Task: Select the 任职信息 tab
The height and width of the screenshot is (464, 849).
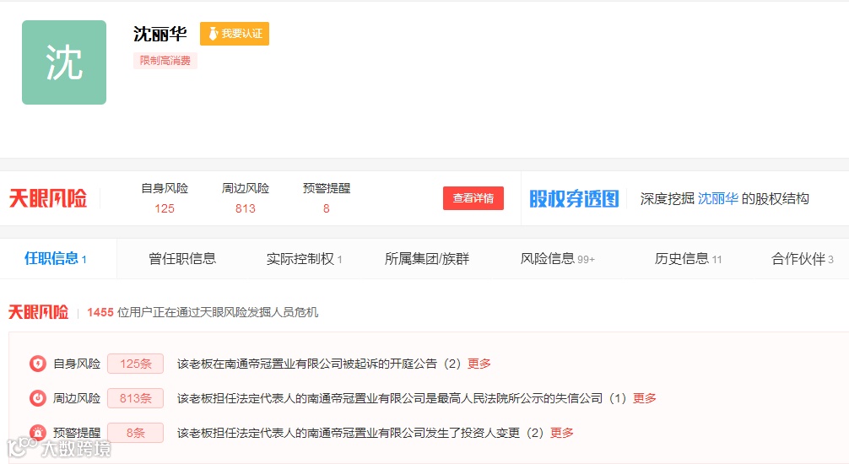Action: (55, 259)
